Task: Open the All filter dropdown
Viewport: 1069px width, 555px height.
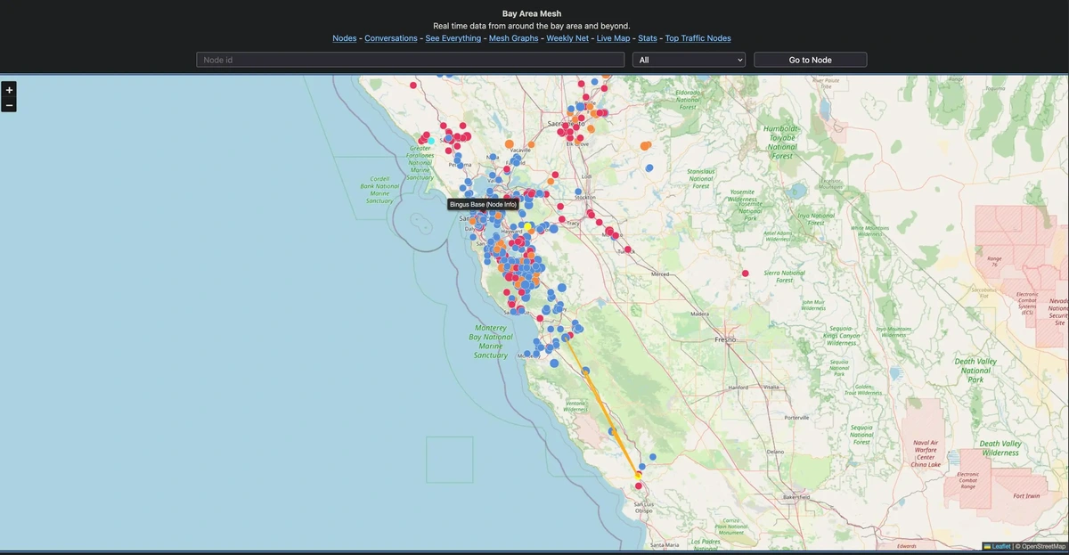Action: click(689, 60)
